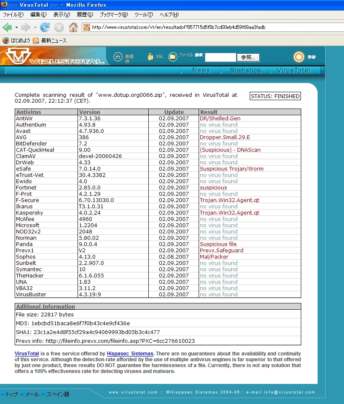Screen dimensions: 344x404
Task: Click the file path input field
Action: [x=220, y=57]
